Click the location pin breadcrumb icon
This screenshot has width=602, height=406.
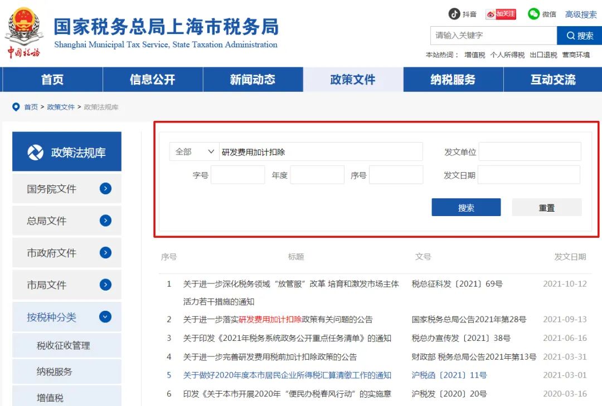pyautogui.click(x=16, y=107)
